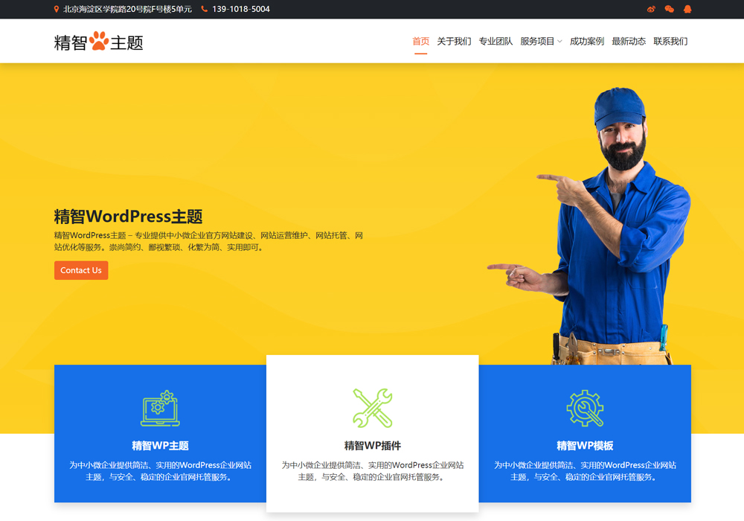Open the 成功案例 page
The height and width of the screenshot is (521, 744).
tap(587, 42)
